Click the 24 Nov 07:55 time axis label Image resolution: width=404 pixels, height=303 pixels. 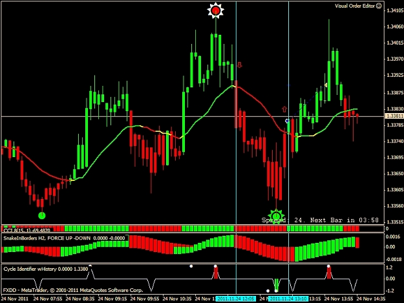[x=48, y=299]
